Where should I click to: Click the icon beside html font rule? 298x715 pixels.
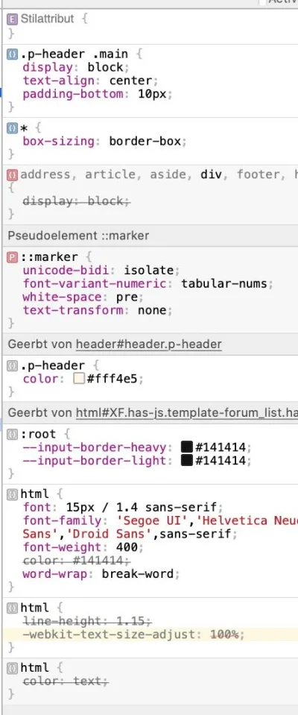[x=13, y=494]
